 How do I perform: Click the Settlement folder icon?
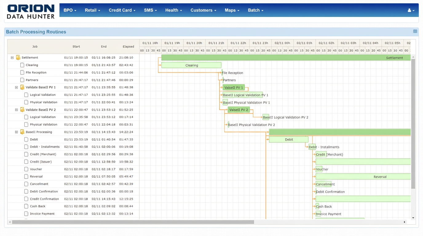tap(18, 57)
